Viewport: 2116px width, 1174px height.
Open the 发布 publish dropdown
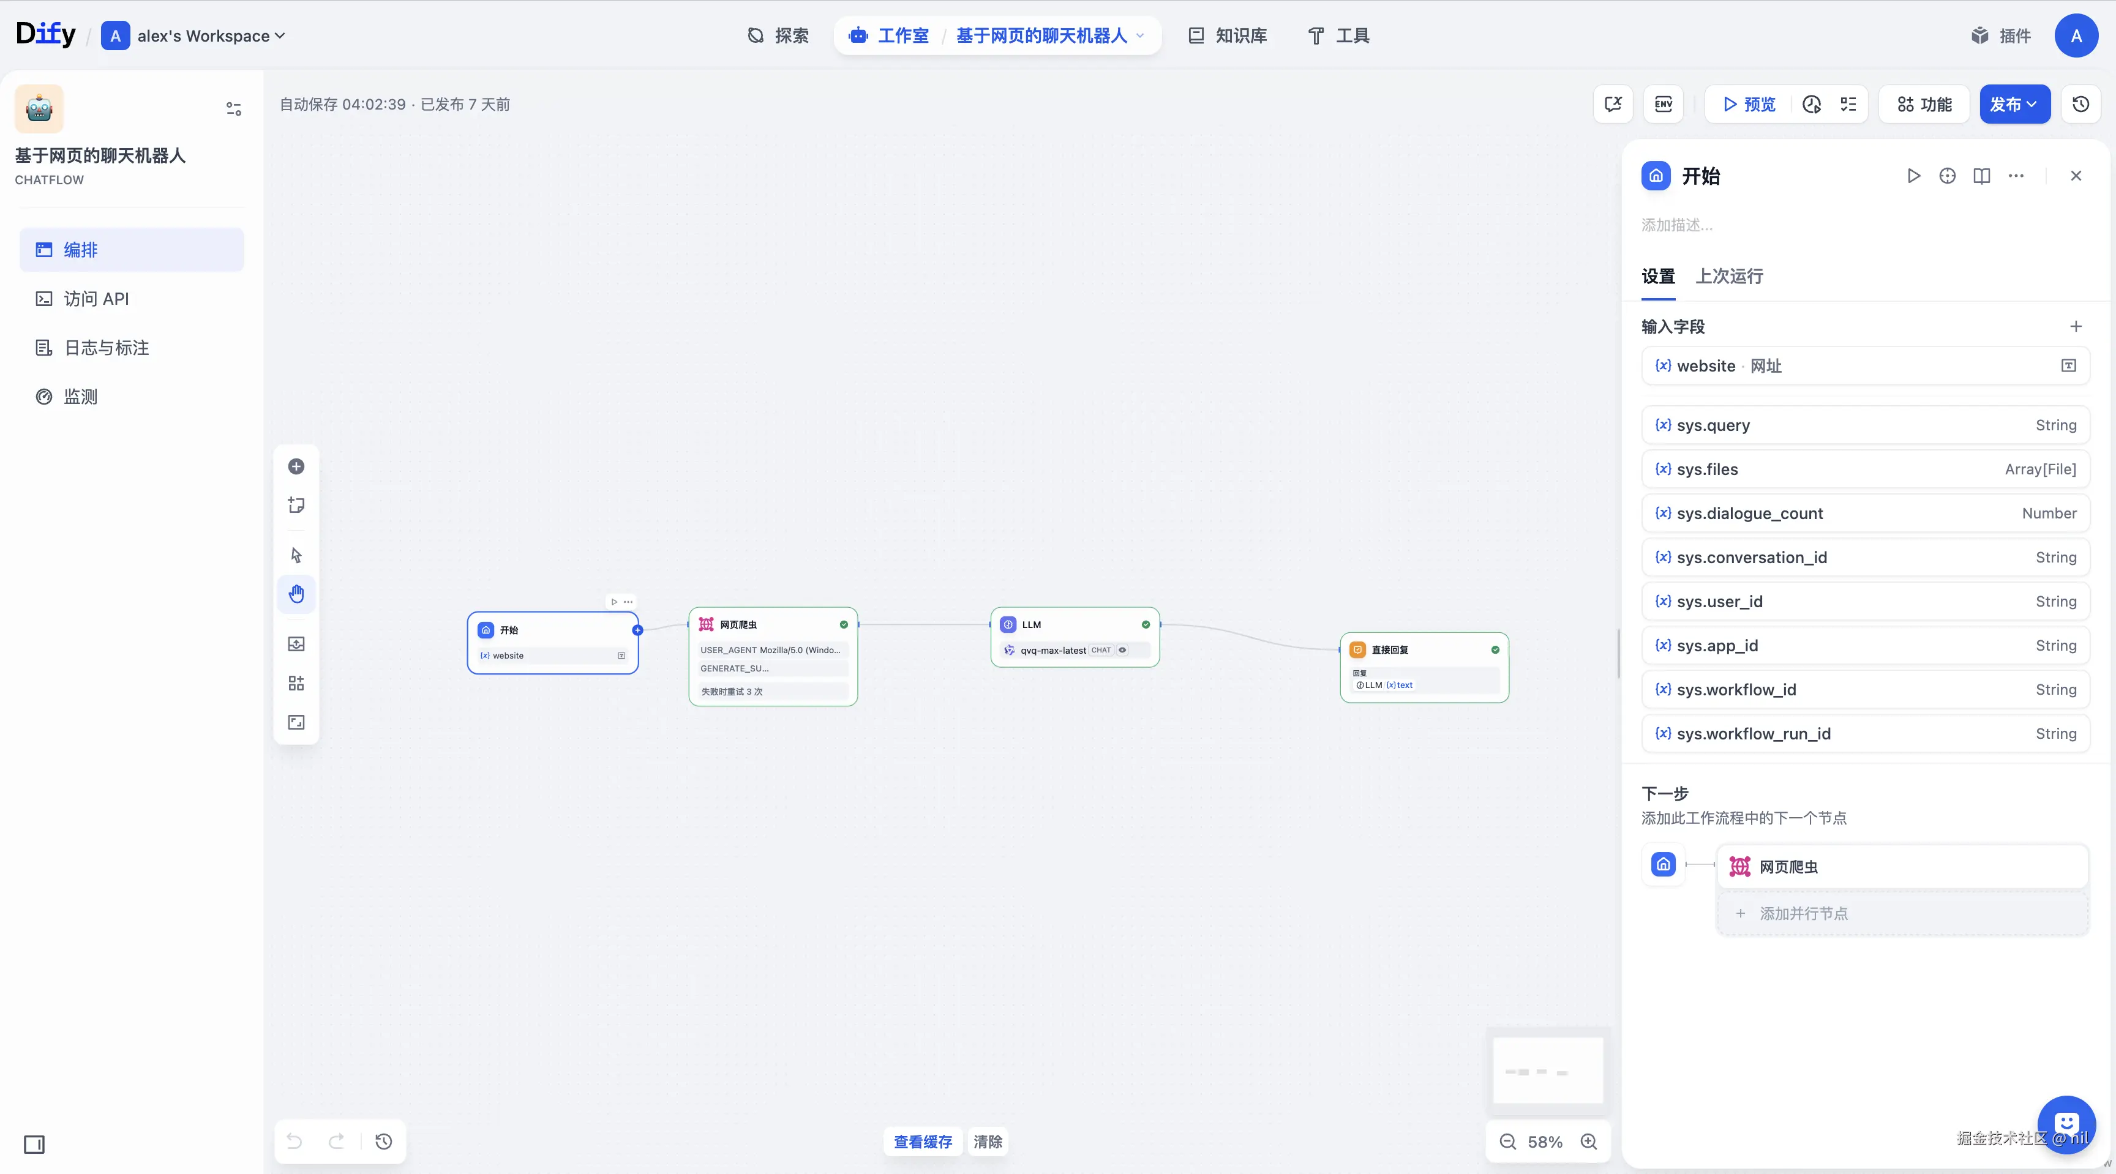click(2014, 104)
